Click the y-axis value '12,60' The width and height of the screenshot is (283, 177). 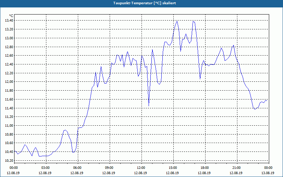pos(9,56)
